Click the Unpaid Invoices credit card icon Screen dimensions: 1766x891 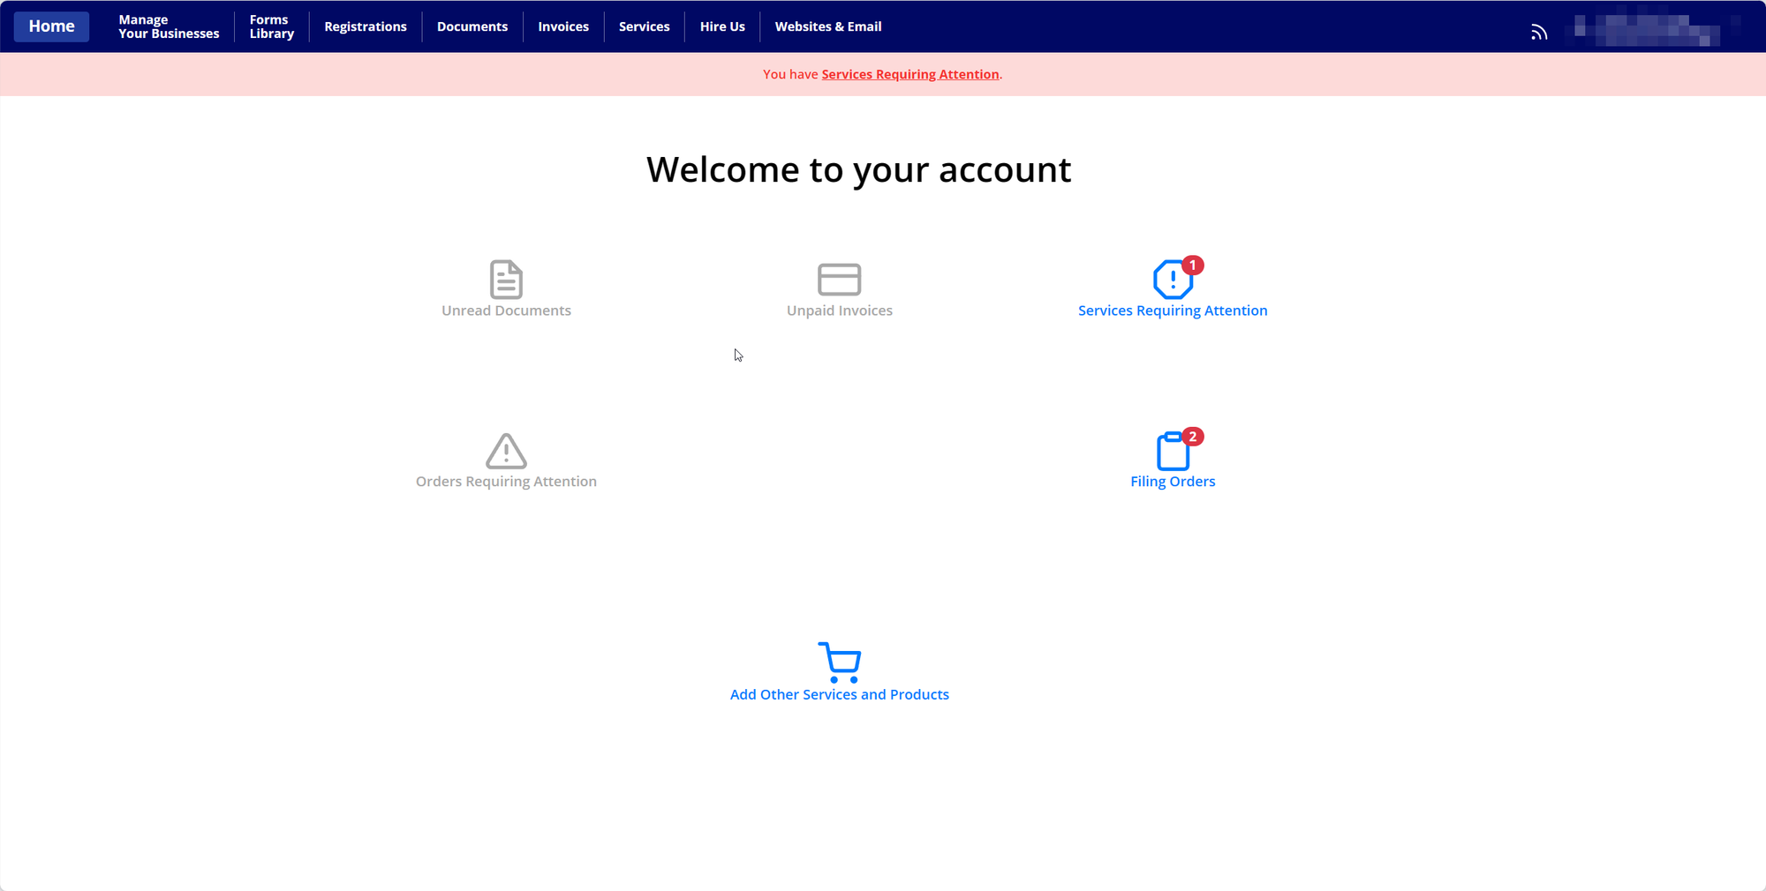839,280
